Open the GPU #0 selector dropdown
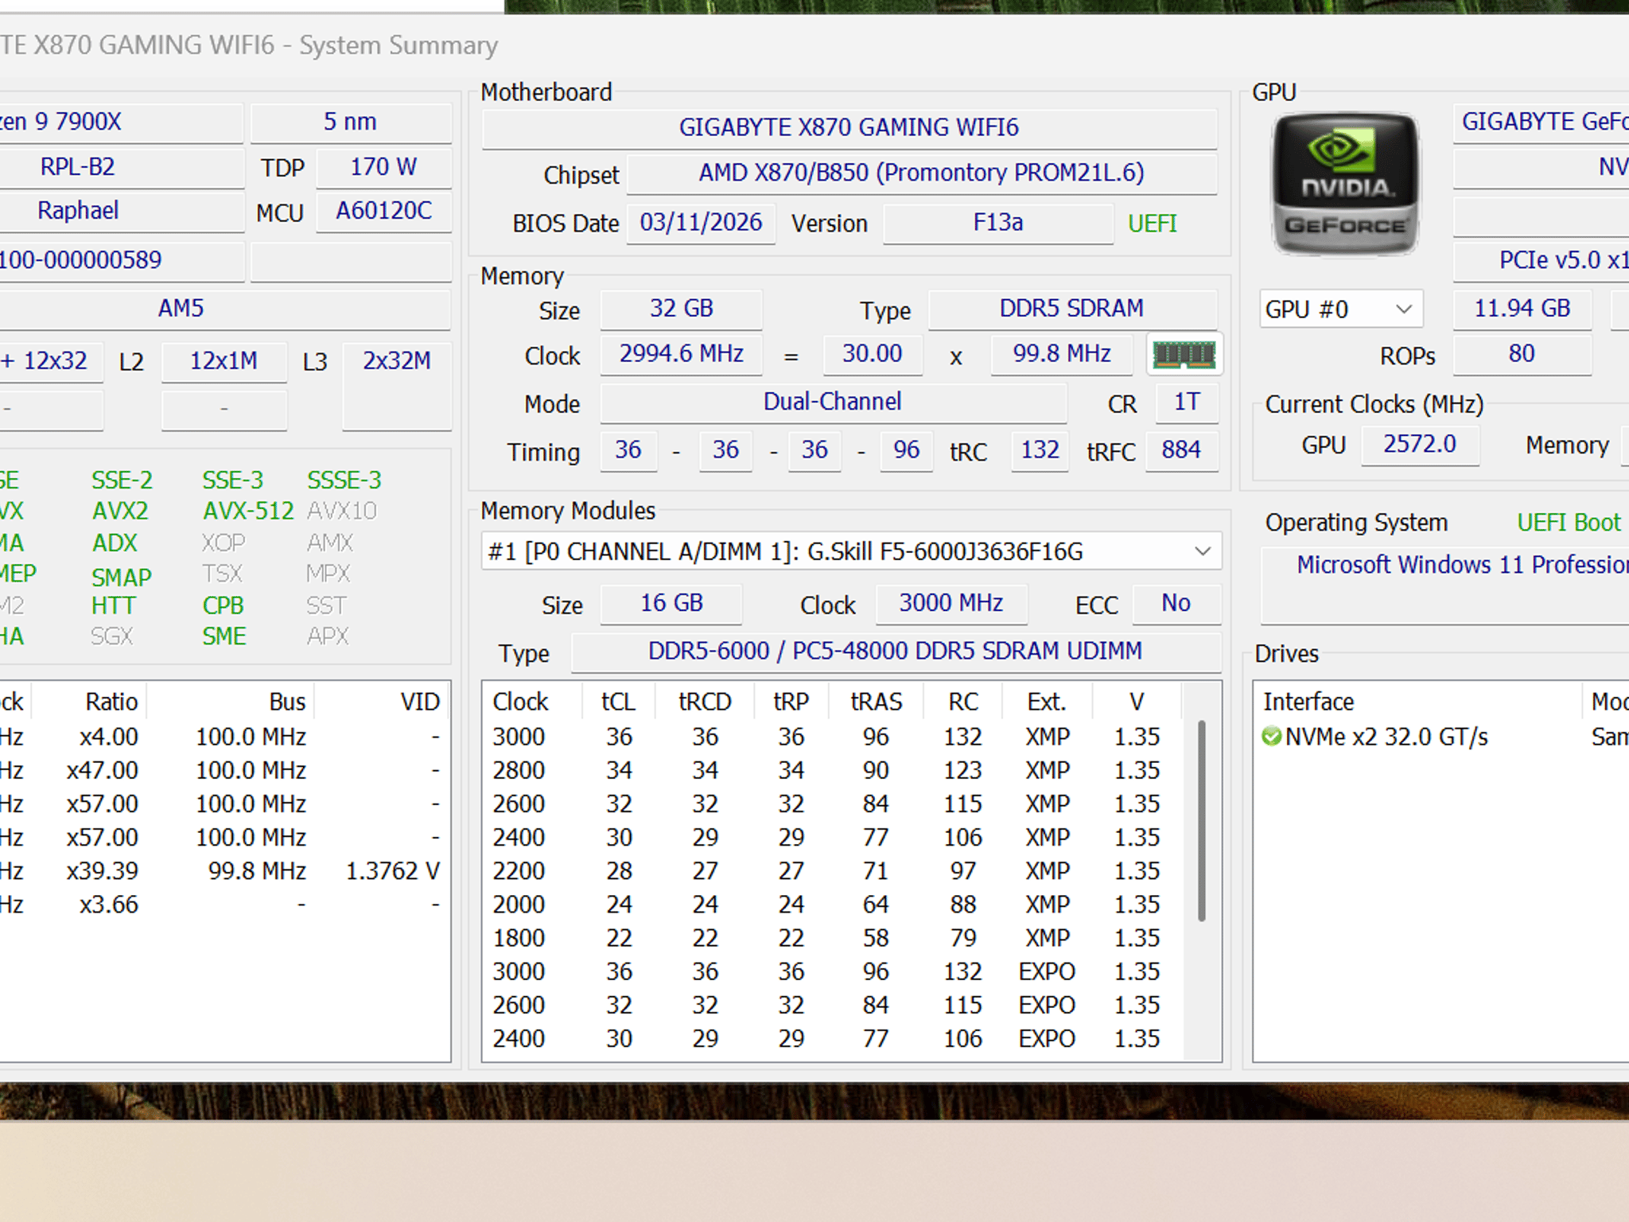Image resolution: width=1629 pixels, height=1222 pixels. pyautogui.click(x=1341, y=309)
